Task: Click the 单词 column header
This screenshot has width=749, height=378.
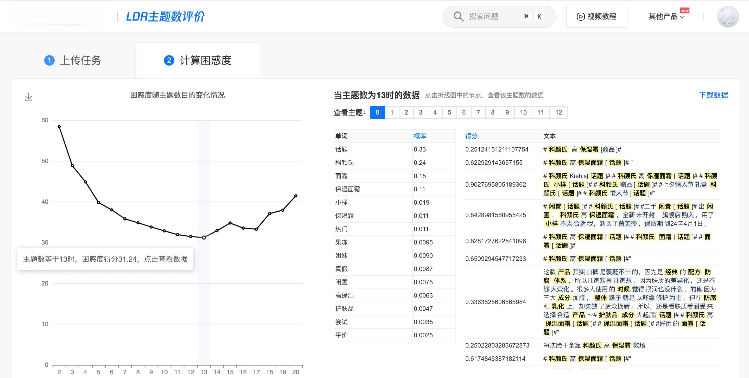Action: 341,136
